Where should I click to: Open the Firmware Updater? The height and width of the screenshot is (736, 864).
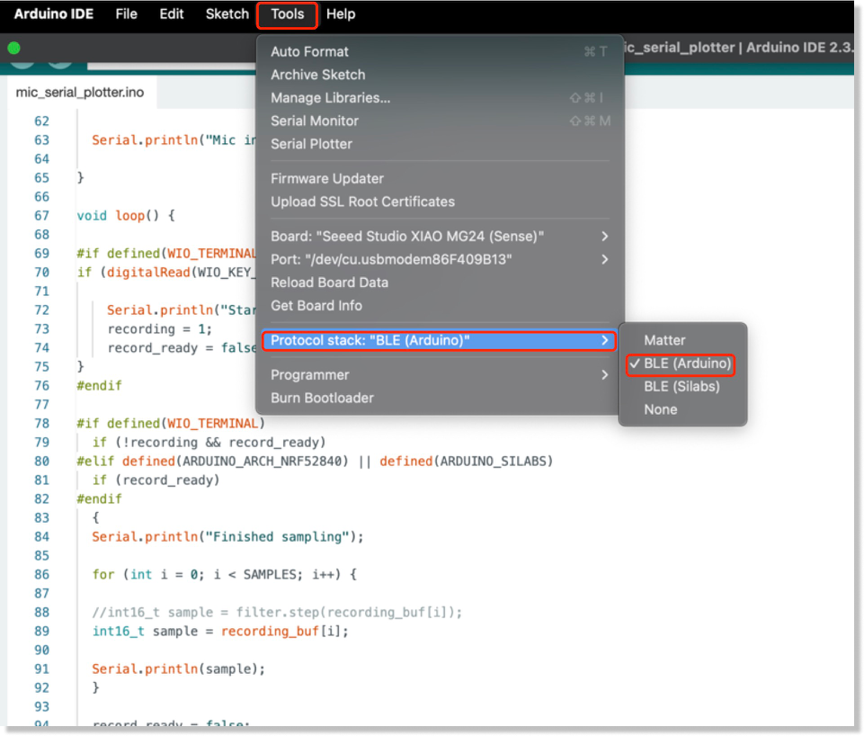(x=439, y=179)
